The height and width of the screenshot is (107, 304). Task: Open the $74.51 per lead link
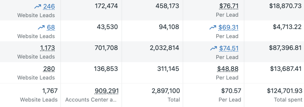(x=229, y=48)
